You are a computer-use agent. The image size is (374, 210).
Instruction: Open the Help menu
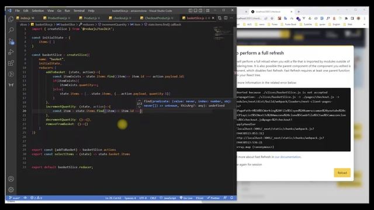pos(91,10)
